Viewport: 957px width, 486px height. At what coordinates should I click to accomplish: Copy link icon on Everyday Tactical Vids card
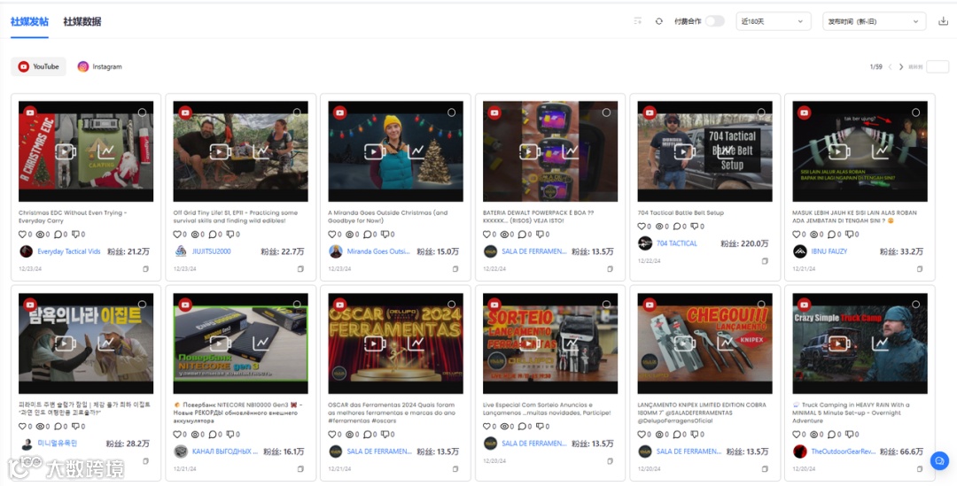point(145,268)
